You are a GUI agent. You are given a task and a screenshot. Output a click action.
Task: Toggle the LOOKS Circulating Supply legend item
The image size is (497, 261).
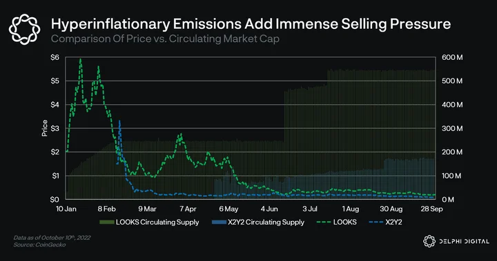pyautogui.click(x=149, y=222)
